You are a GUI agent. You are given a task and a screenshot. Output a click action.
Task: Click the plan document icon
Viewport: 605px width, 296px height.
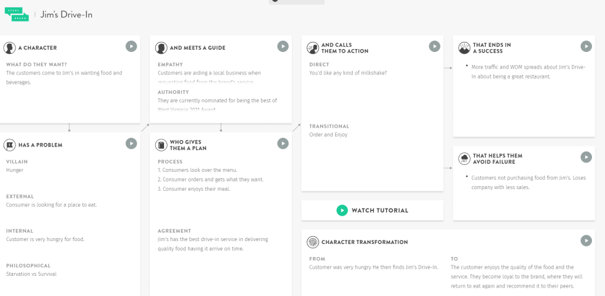point(161,145)
